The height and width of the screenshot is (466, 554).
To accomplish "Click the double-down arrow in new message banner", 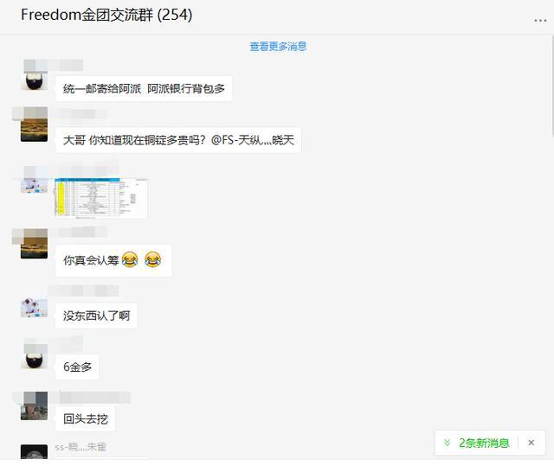I will pos(447,443).
